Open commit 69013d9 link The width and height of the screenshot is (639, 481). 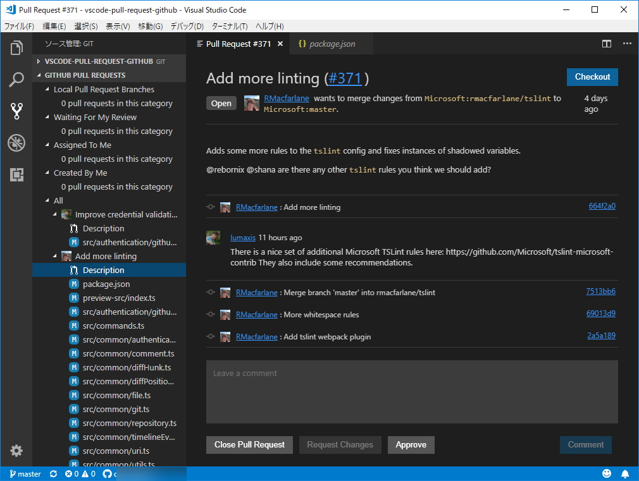pos(600,314)
